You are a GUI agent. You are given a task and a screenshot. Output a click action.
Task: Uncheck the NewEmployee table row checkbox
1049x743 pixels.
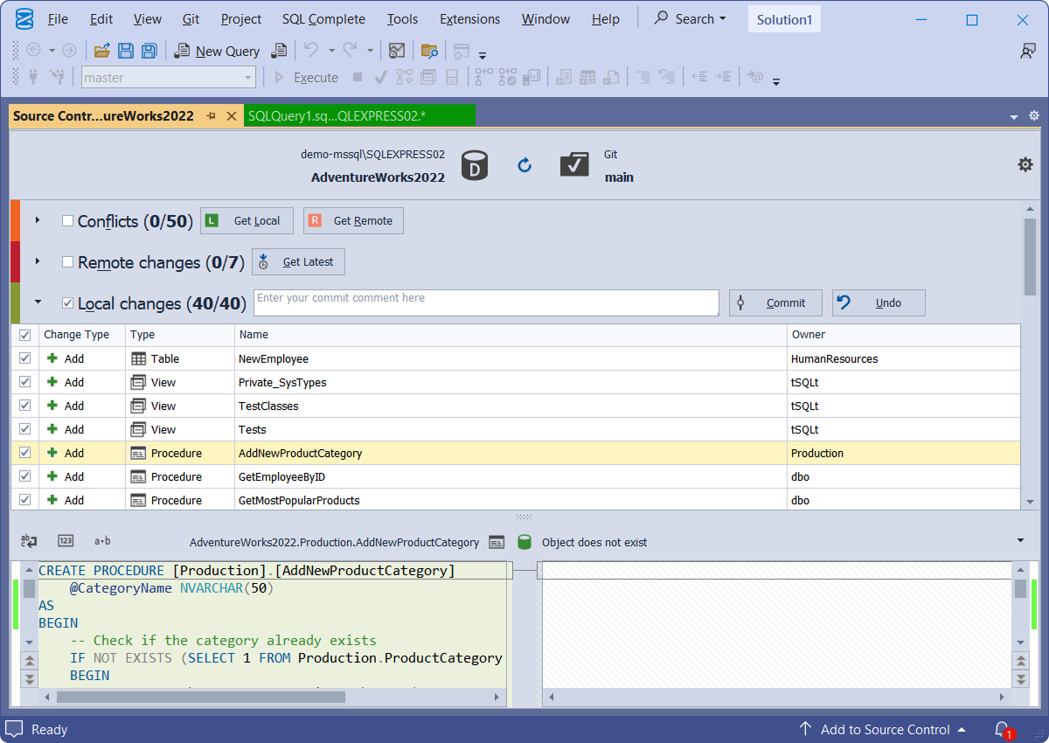coord(24,358)
